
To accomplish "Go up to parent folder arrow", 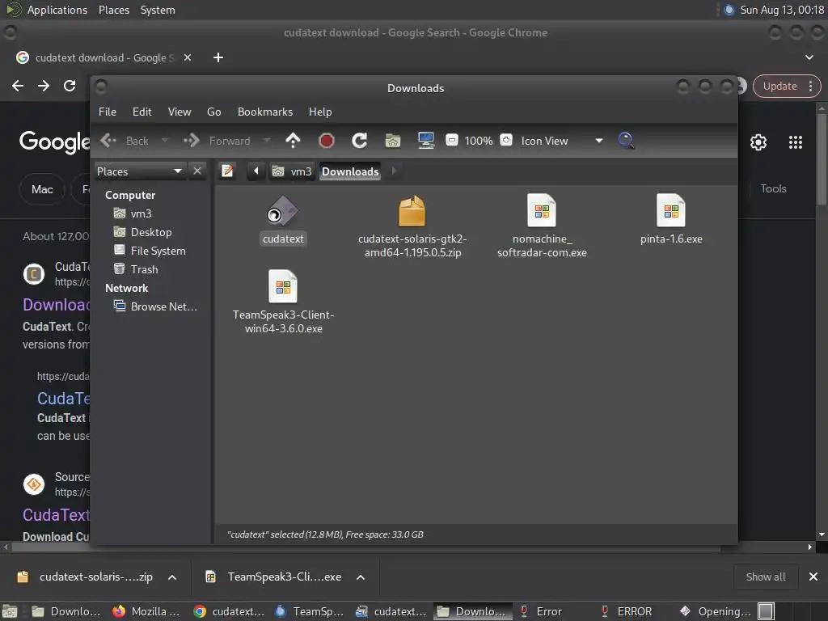I will [x=293, y=141].
